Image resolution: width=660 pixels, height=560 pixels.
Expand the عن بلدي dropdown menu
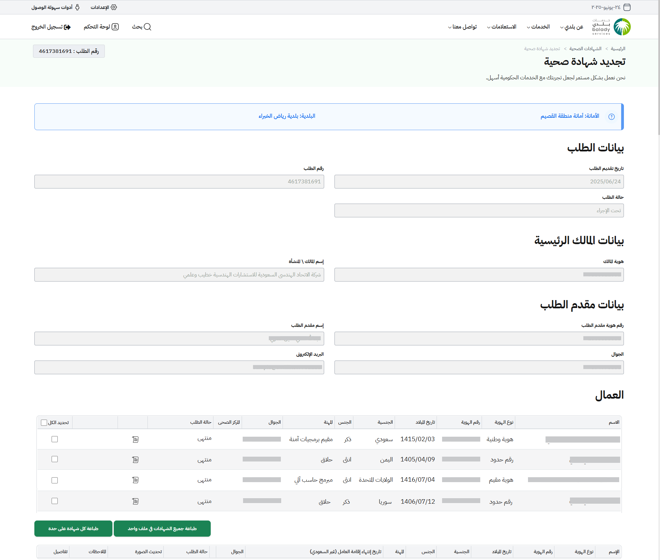572,27
